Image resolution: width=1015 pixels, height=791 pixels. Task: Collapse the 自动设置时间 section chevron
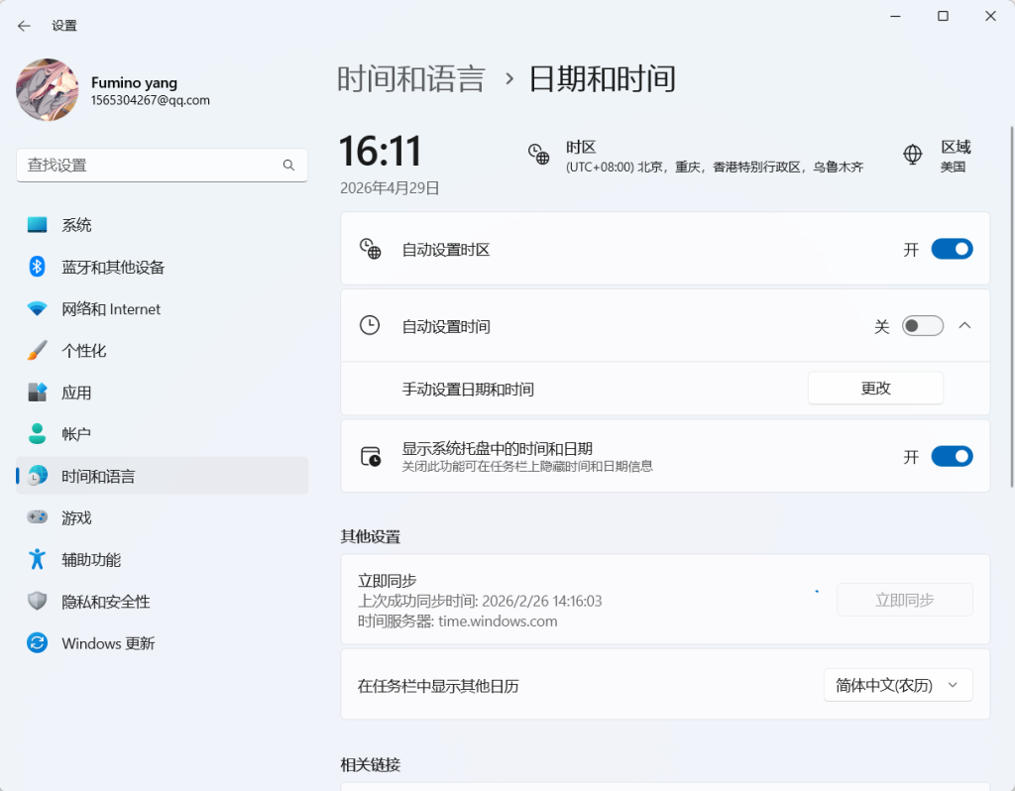964,325
